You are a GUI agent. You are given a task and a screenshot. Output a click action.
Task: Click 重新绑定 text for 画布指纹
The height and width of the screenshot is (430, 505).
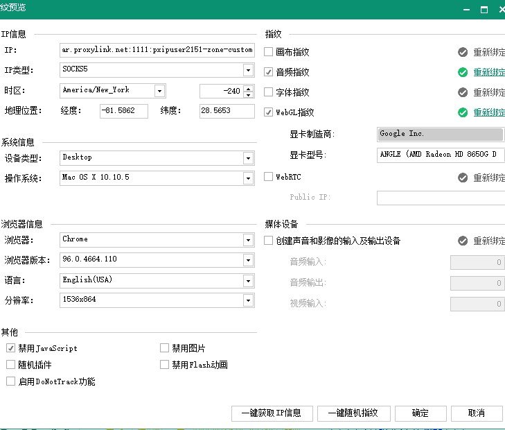[489, 52]
